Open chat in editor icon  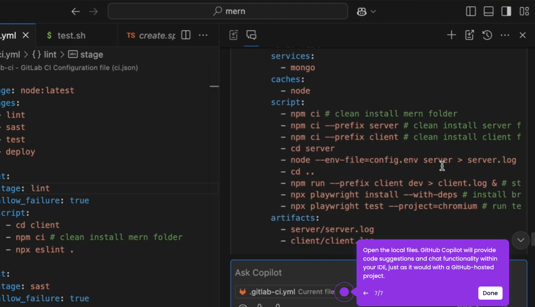click(x=469, y=35)
